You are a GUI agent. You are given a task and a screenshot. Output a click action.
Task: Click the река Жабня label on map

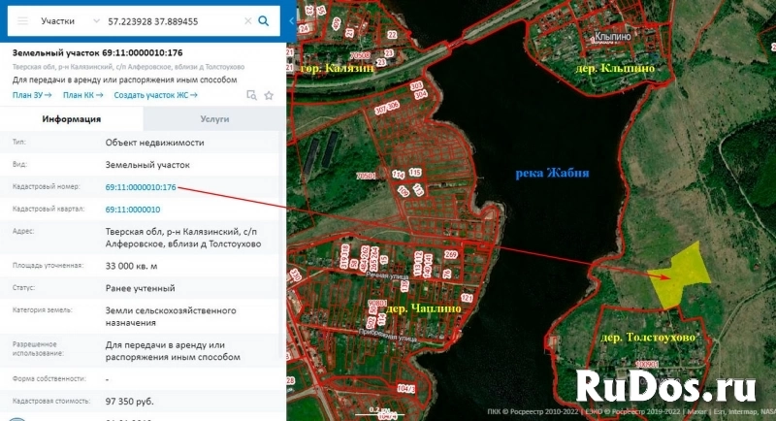tap(553, 173)
